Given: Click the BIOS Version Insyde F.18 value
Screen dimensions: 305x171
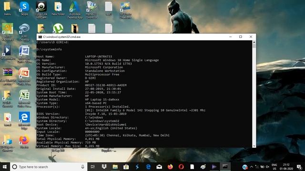Looking at the screenshot, I should (106, 114).
